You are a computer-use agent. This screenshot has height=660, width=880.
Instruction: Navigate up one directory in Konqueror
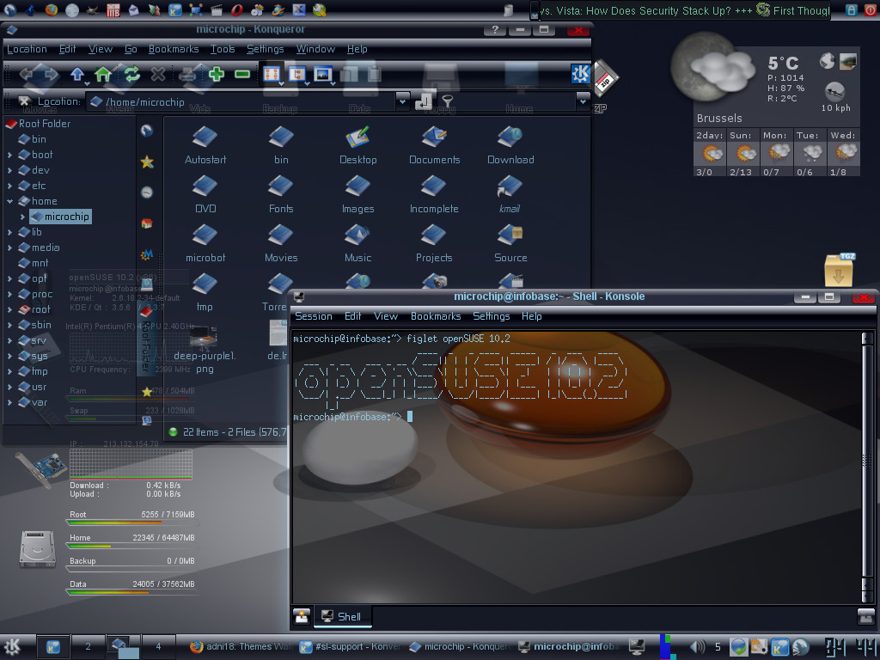pos(76,74)
